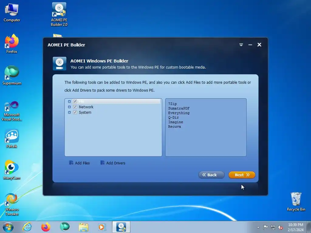This screenshot has width=311, height=233.
Task: Show hidden system tray icons
Action: click(x=258, y=227)
